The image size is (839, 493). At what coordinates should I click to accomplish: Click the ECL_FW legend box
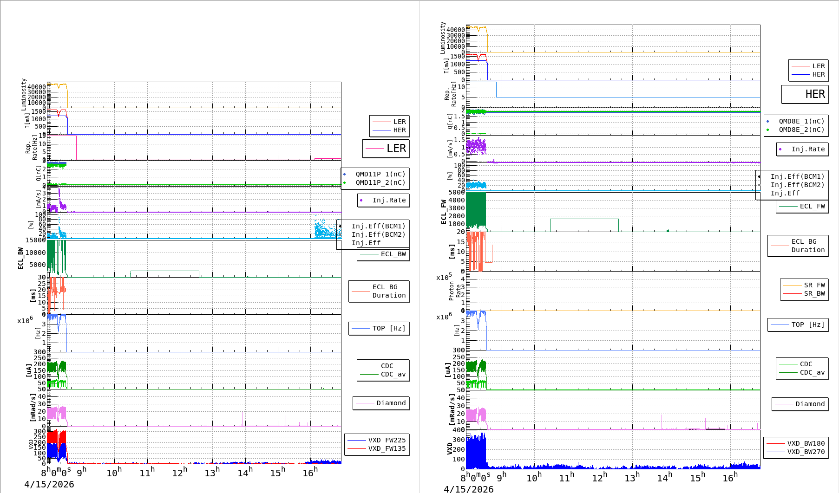tap(802, 207)
